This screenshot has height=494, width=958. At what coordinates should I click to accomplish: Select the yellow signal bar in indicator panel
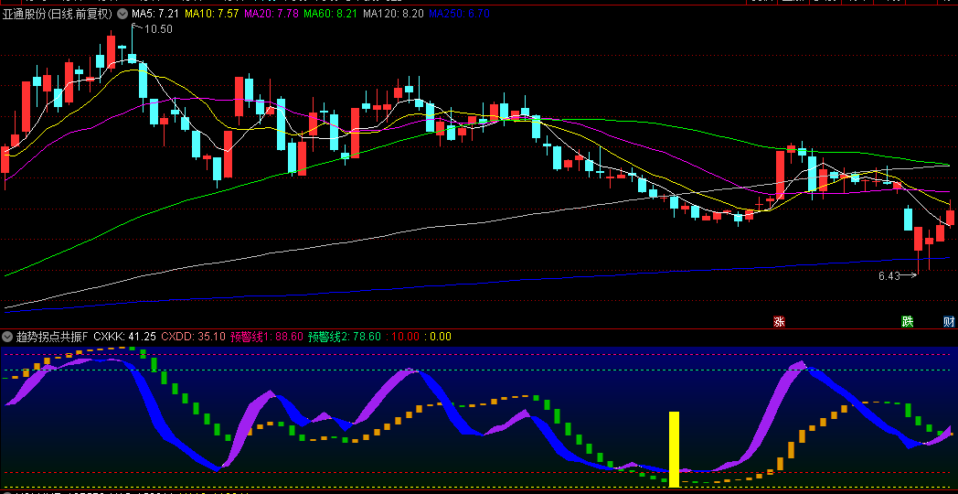point(675,448)
